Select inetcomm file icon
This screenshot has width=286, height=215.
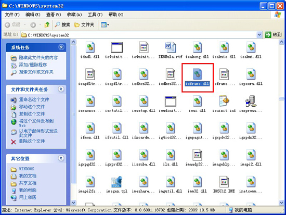point(251,182)
